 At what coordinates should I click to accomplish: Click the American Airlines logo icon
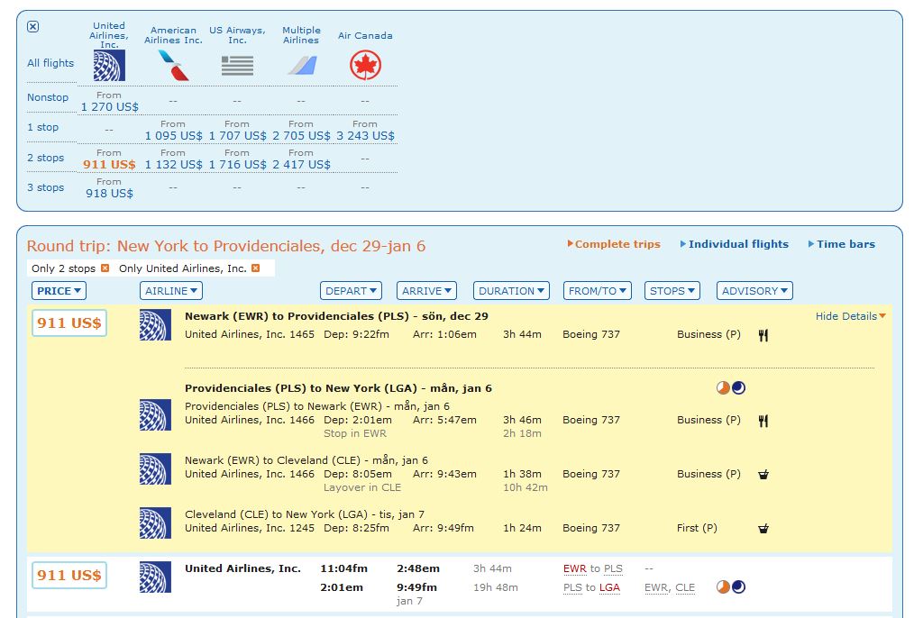(x=173, y=66)
